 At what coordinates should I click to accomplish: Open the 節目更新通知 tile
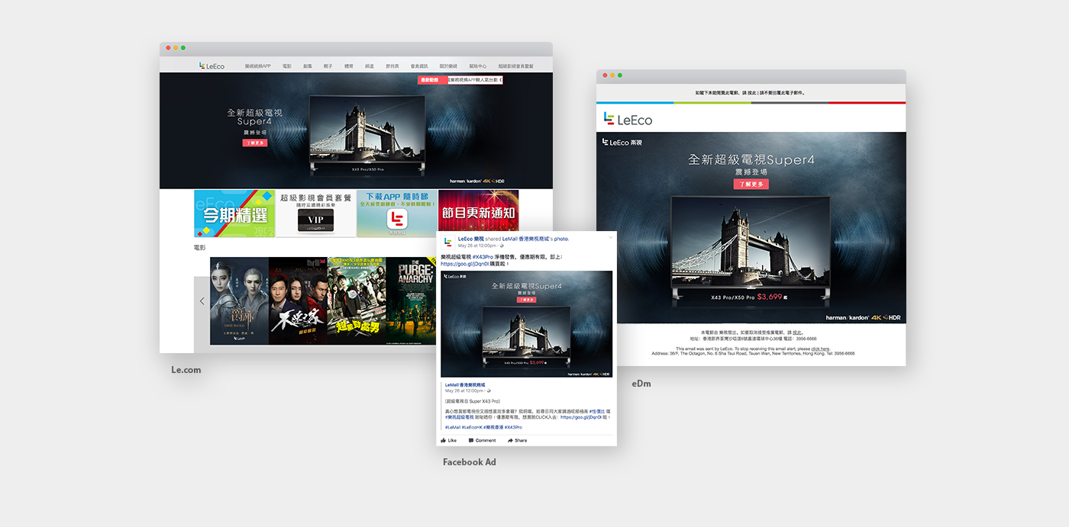point(478,210)
